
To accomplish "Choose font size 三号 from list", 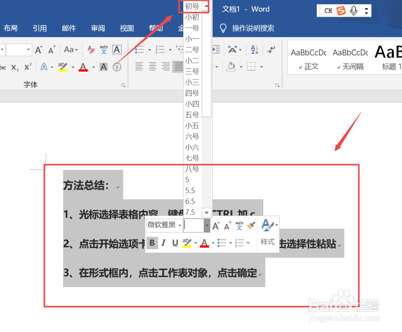I will pos(192,71).
